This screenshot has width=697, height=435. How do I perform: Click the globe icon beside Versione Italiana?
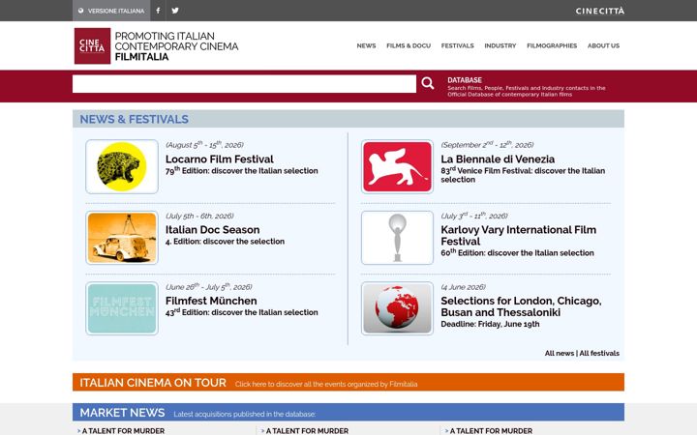[80, 11]
